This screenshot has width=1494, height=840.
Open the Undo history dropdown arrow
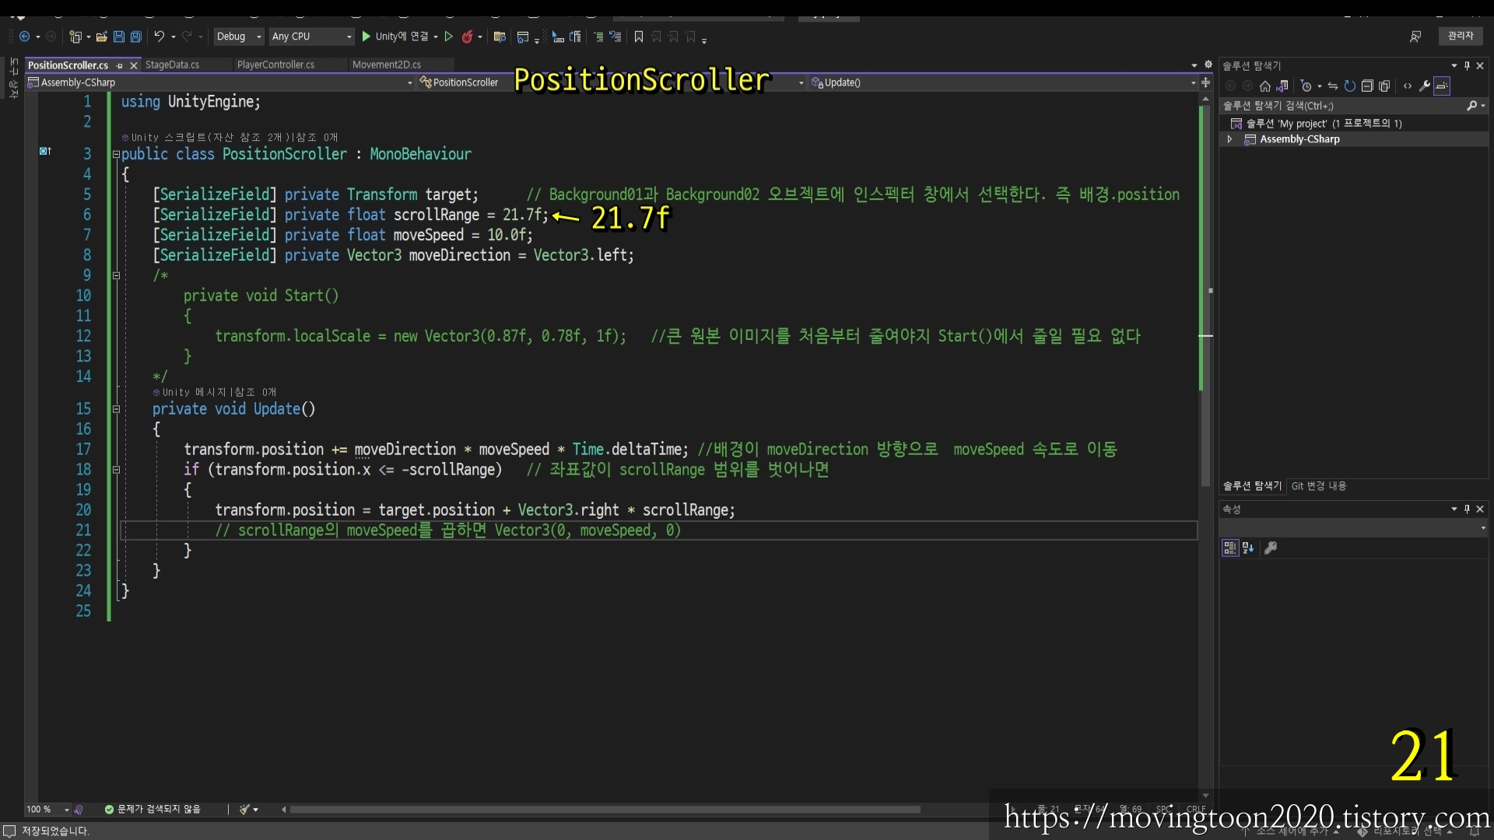[x=173, y=37]
